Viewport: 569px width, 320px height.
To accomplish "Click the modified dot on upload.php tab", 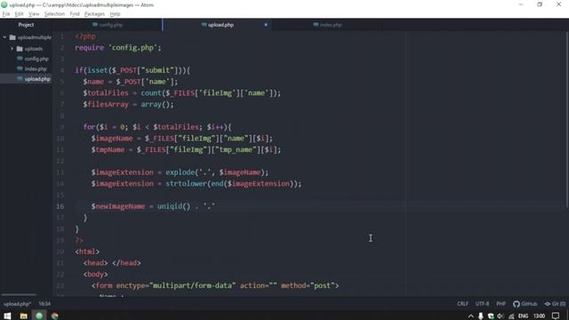I will [x=266, y=25].
